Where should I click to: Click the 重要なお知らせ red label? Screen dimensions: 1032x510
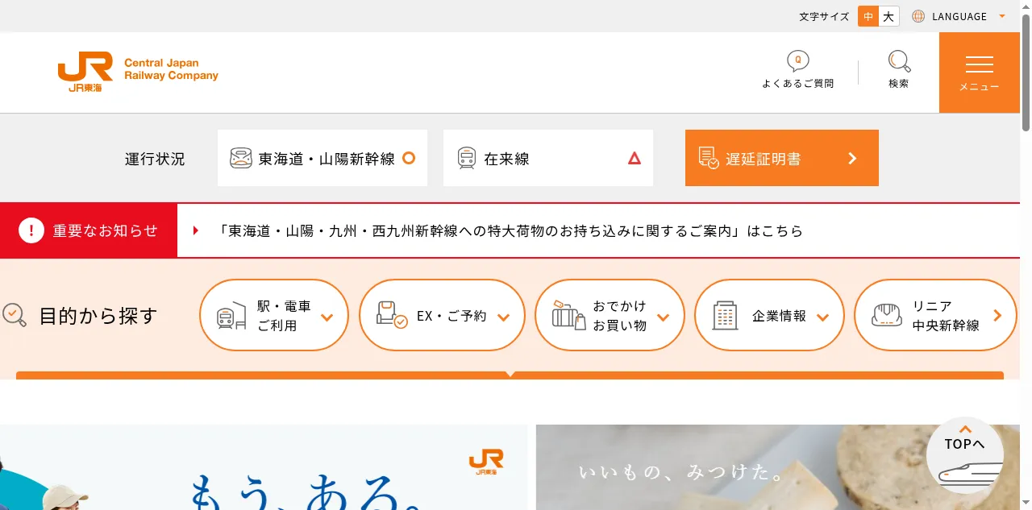(x=89, y=230)
